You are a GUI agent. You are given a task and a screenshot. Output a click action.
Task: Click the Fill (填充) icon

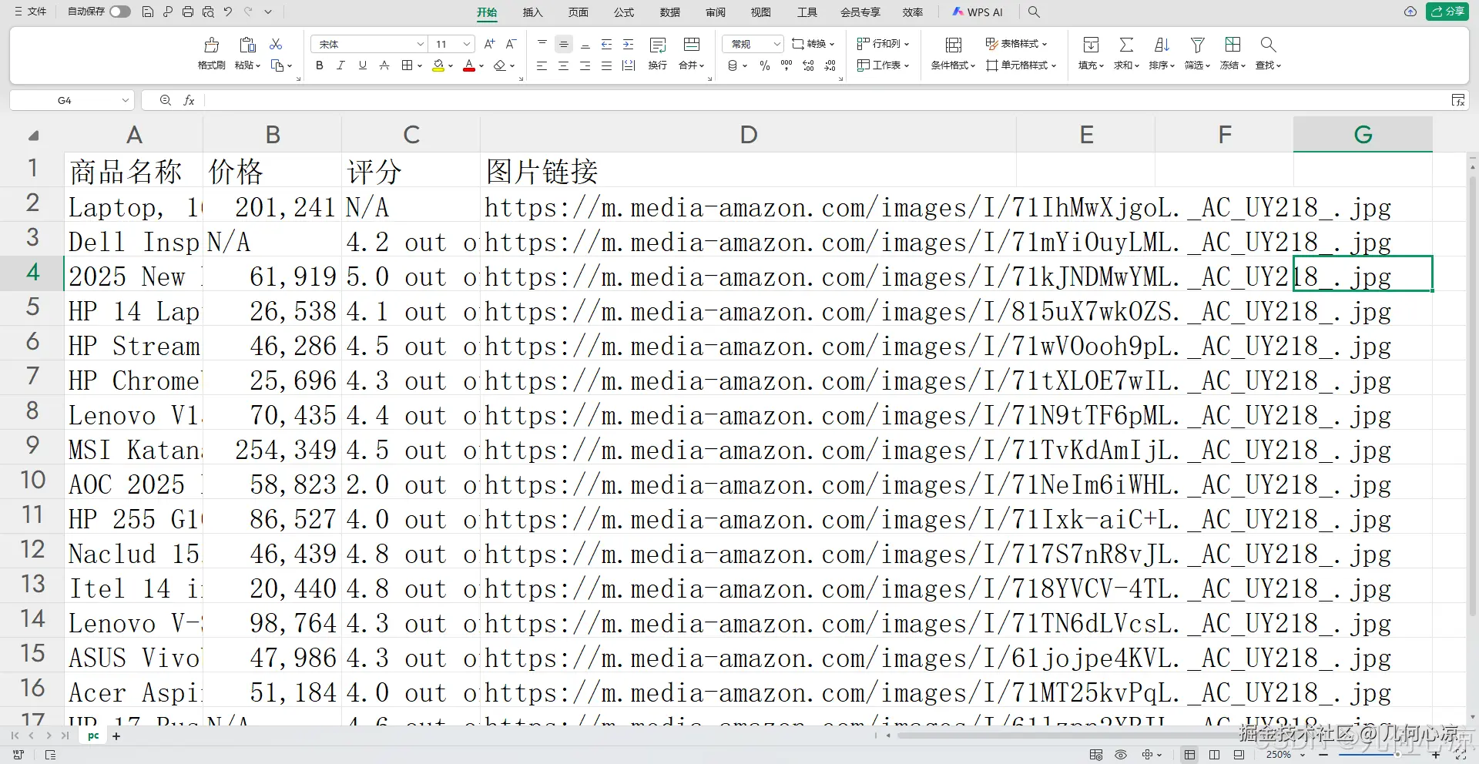coord(1091,45)
